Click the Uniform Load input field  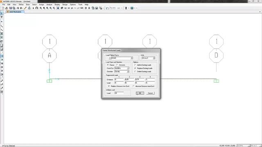click(119, 93)
